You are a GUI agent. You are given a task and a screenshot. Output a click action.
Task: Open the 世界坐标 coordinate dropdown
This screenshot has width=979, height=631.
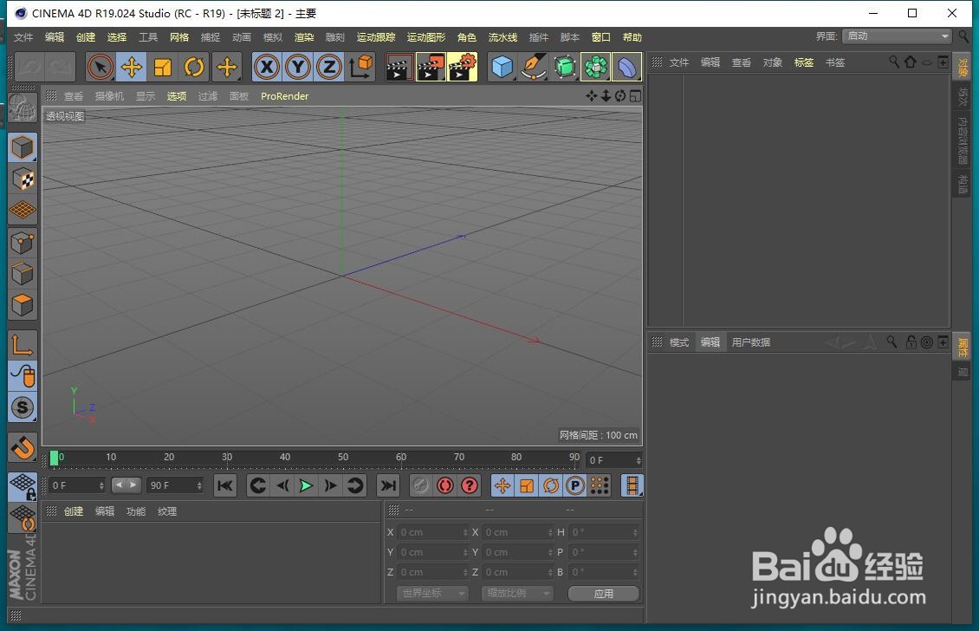[x=432, y=594]
